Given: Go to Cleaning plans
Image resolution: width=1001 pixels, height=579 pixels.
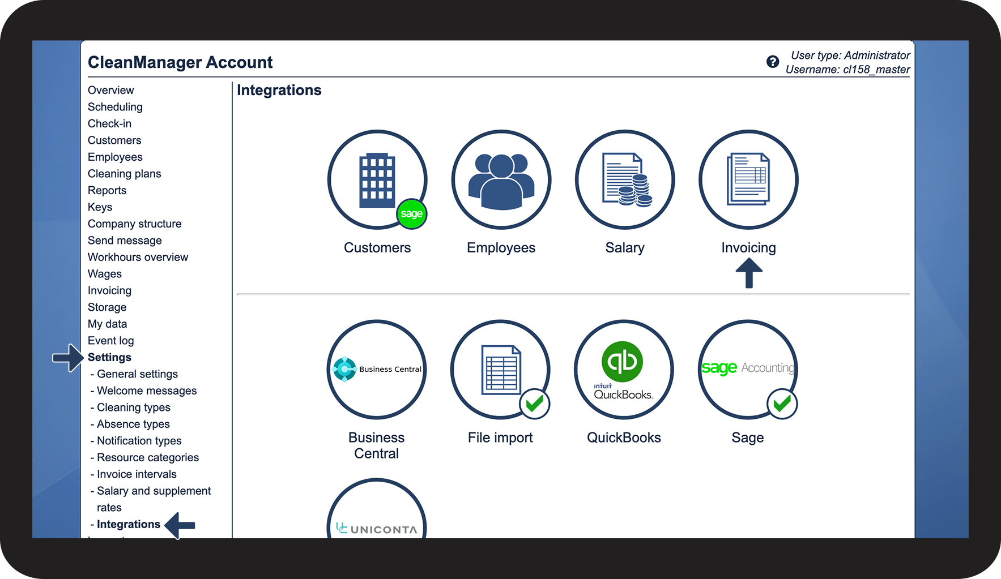Looking at the screenshot, I should (x=125, y=174).
